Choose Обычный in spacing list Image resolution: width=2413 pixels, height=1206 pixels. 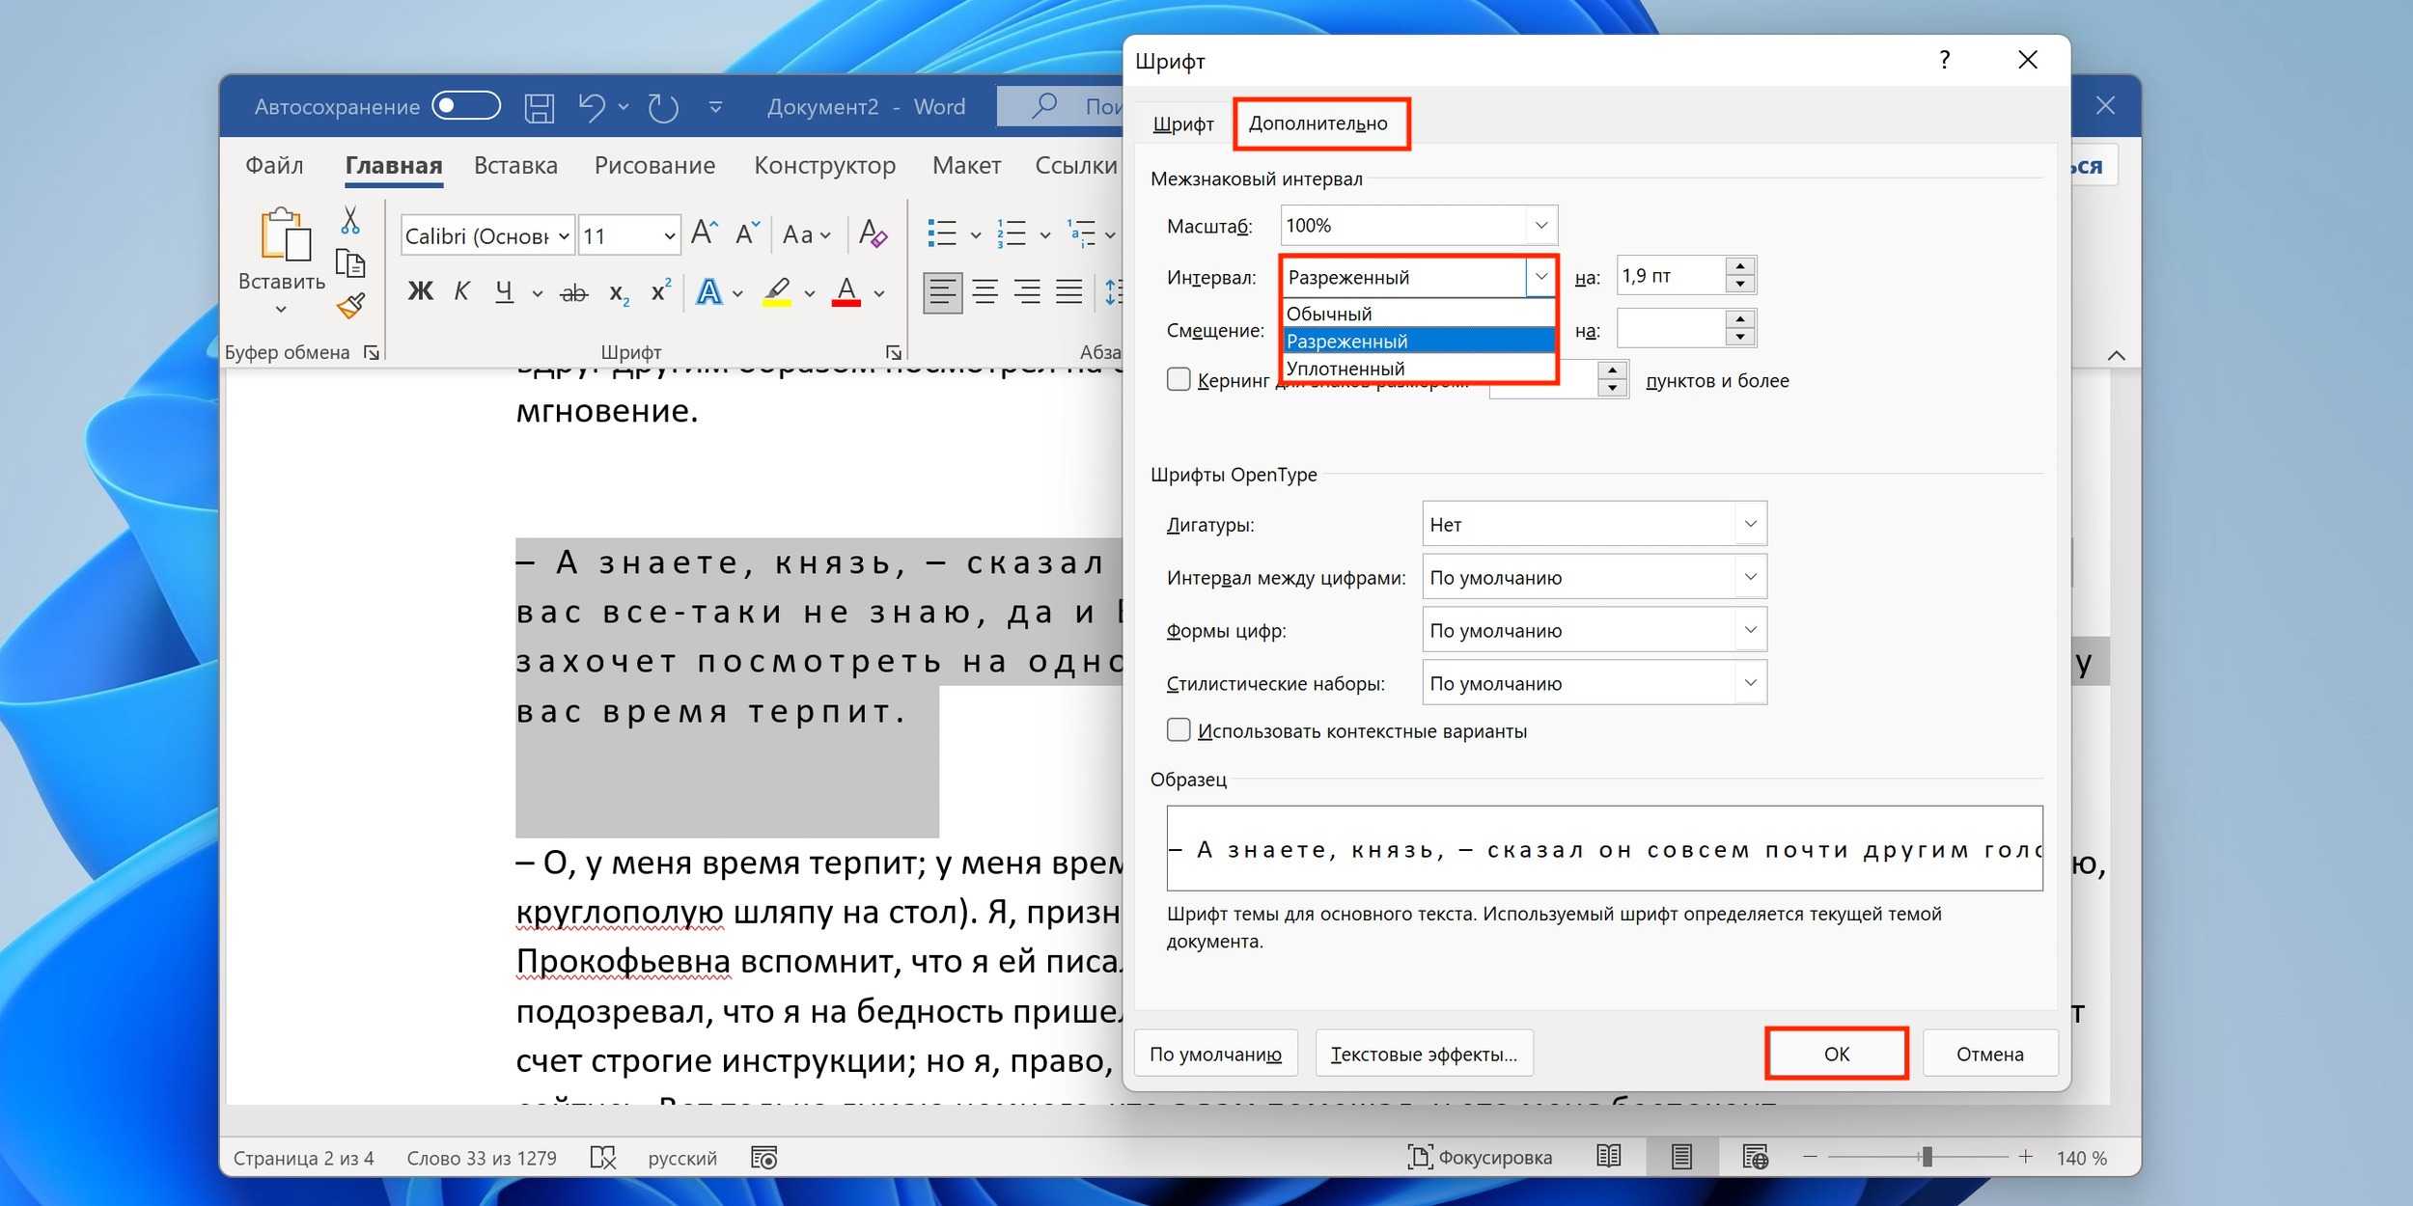[1419, 314]
